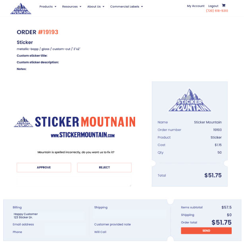
Task: Go to My Account
Action: pyautogui.click(x=196, y=6)
